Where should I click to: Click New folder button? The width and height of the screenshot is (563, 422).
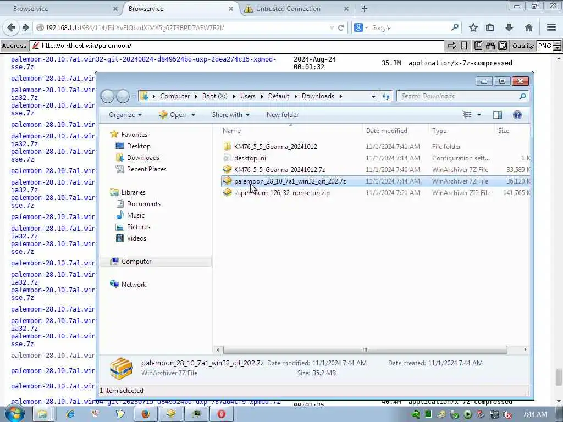click(283, 115)
